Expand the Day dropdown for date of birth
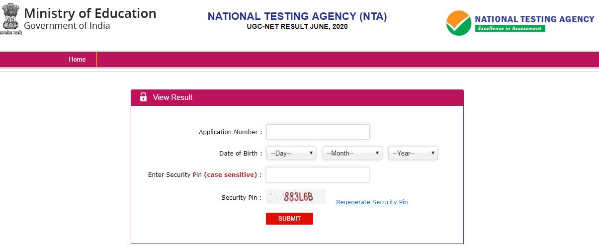Screen dimensions: 599x246 point(291,154)
